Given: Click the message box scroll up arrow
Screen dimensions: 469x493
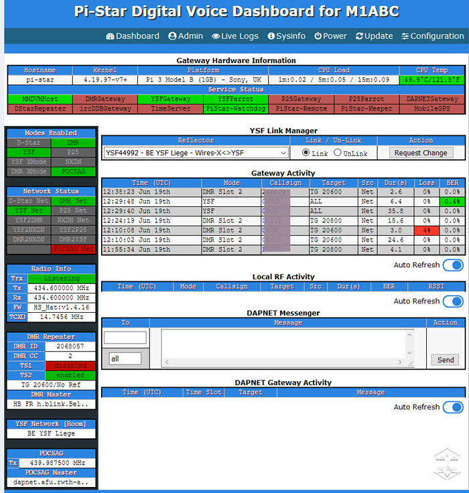Looking at the screenshot, I should coord(409,335).
